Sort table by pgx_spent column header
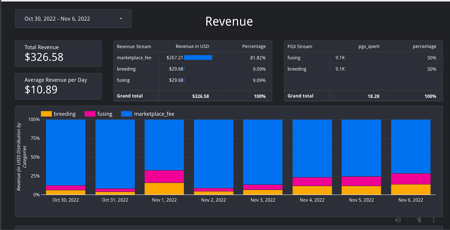Image resolution: width=450 pixels, height=230 pixels. [x=369, y=47]
